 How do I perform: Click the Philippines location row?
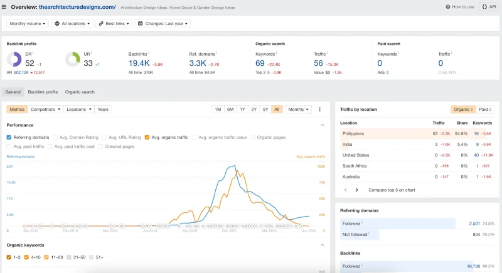417,134
